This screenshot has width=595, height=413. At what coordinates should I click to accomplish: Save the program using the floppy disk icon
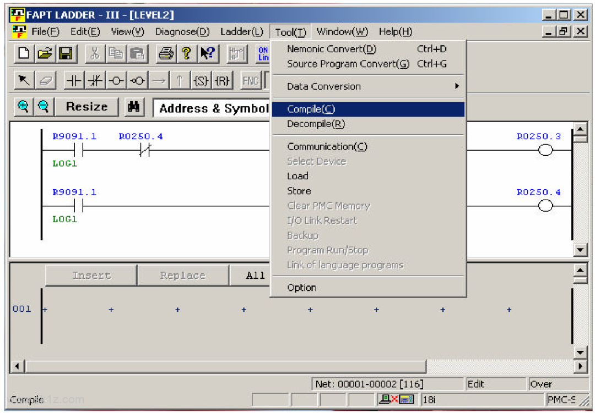tap(66, 53)
